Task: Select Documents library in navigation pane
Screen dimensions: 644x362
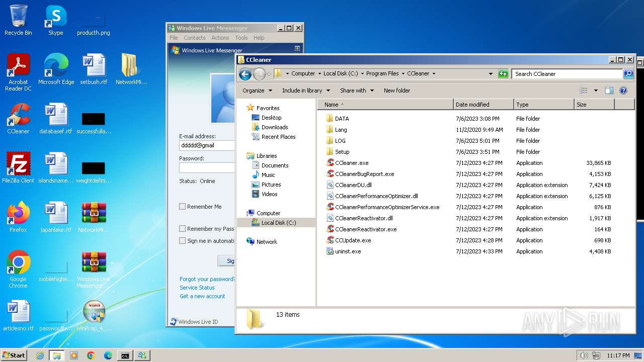Action: [275, 165]
